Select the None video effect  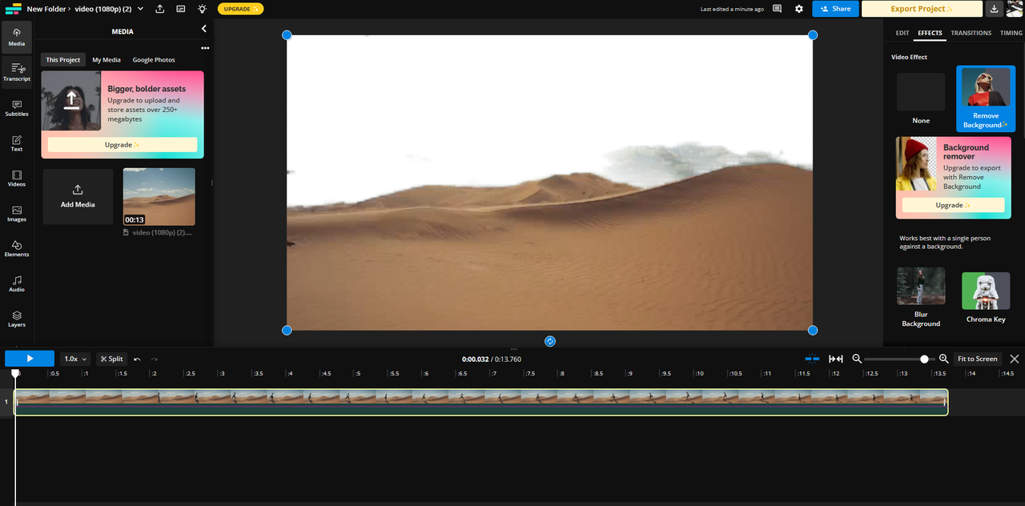921,98
